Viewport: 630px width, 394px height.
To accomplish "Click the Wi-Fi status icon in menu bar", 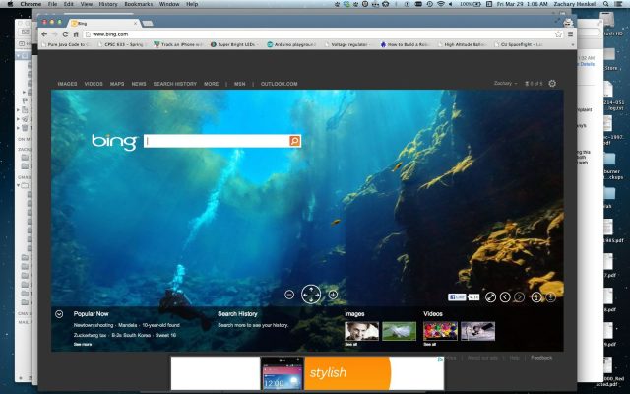I will coord(441,4).
